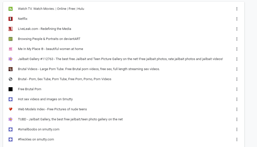
Task: Open the Hulu history entry
Action: (51, 9)
